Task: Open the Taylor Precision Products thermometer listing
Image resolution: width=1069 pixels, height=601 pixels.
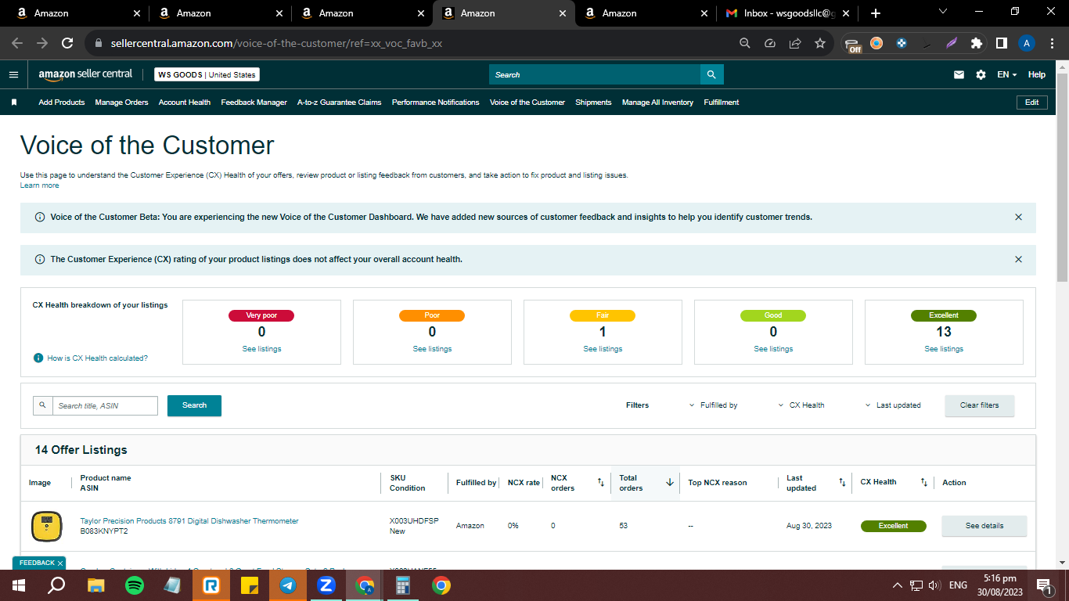Action: tap(189, 521)
